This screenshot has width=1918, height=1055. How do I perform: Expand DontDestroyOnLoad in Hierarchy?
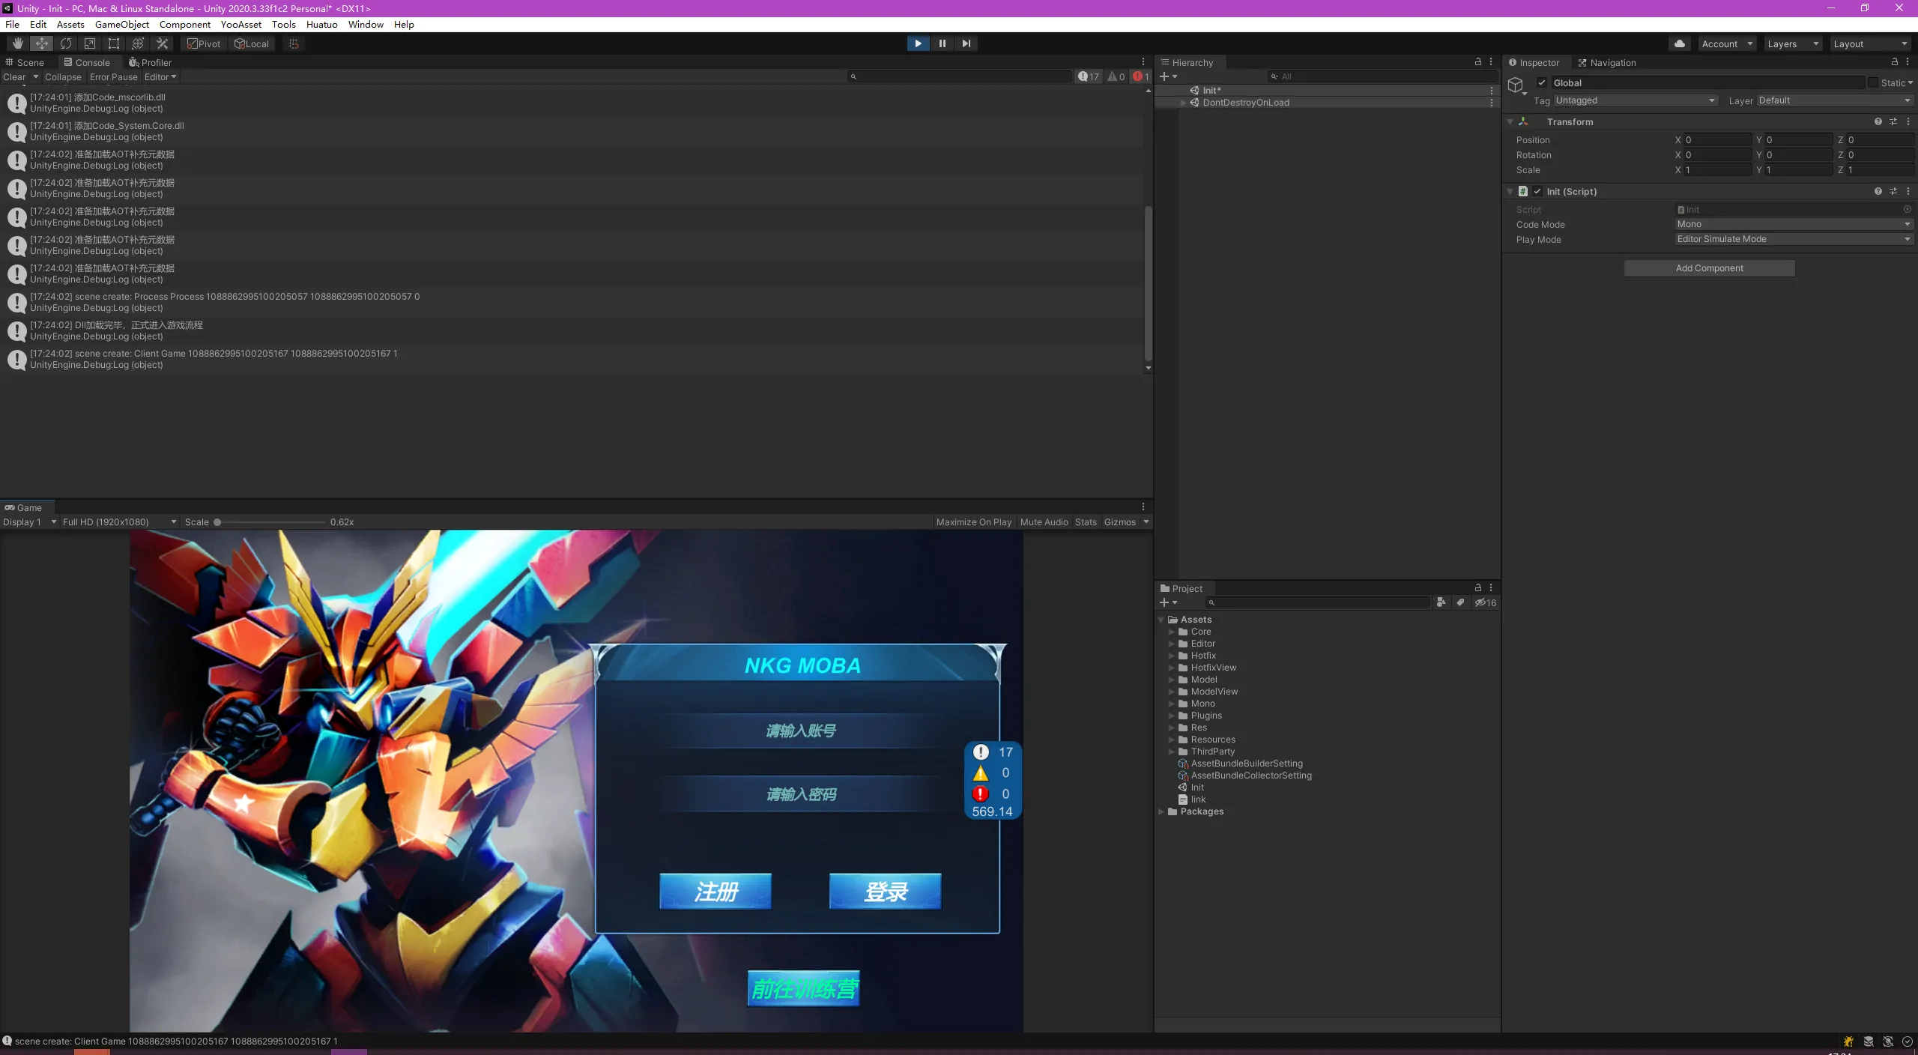1183,103
